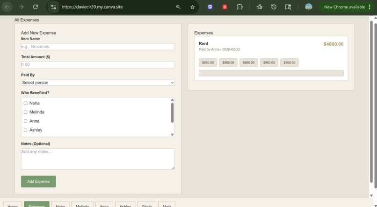377x207 pixels.
Task: Click the resize handle of Notes box
Action: click(x=173, y=168)
